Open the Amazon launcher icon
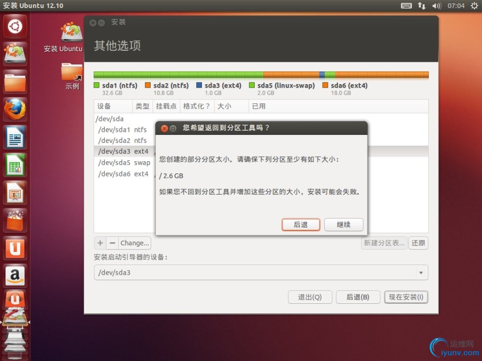The image size is (482, 361). coord(15,276)
